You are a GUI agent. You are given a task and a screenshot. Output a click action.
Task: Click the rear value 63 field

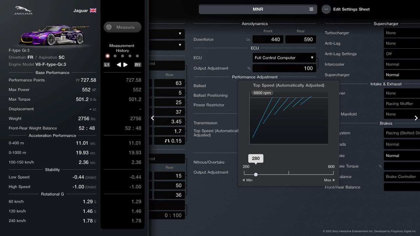point(169,83)
